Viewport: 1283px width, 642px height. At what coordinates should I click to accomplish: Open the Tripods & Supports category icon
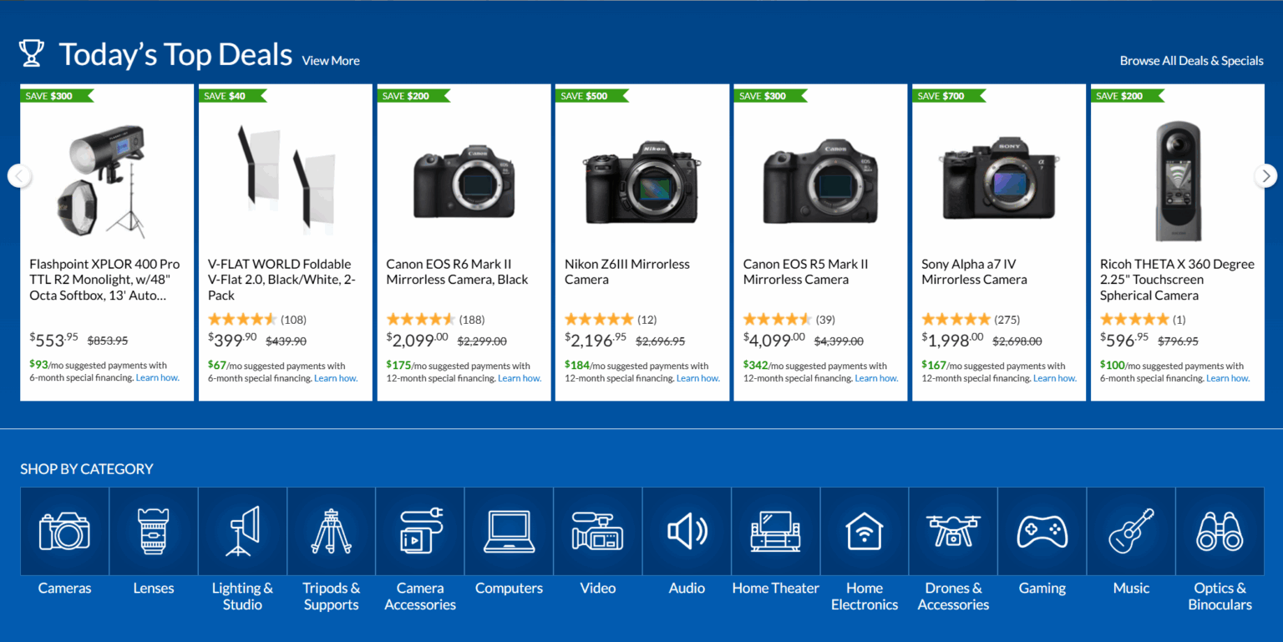(x=332, y=532)
